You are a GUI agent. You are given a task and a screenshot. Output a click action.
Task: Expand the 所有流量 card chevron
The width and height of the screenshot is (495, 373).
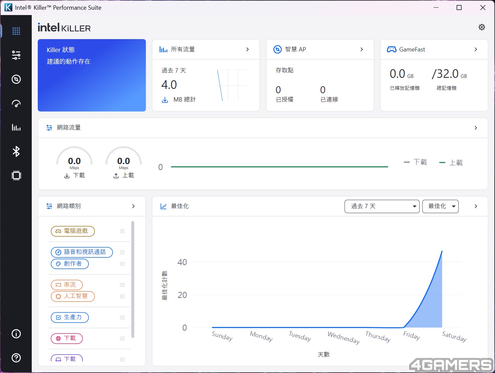click(x=247, y=49)
